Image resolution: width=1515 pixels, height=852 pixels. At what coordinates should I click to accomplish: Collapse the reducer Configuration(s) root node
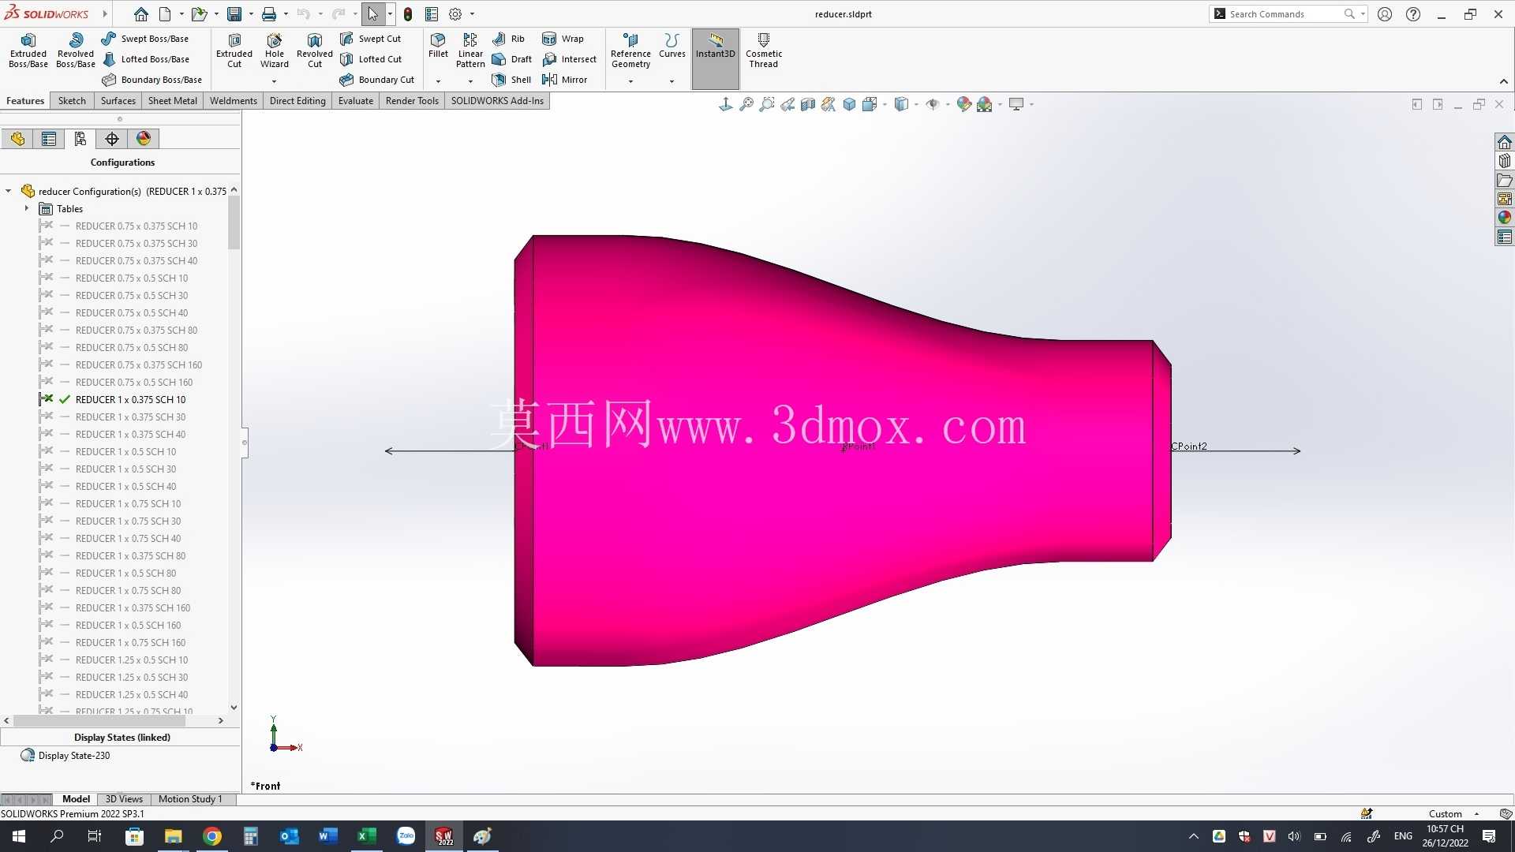point(9,192)
